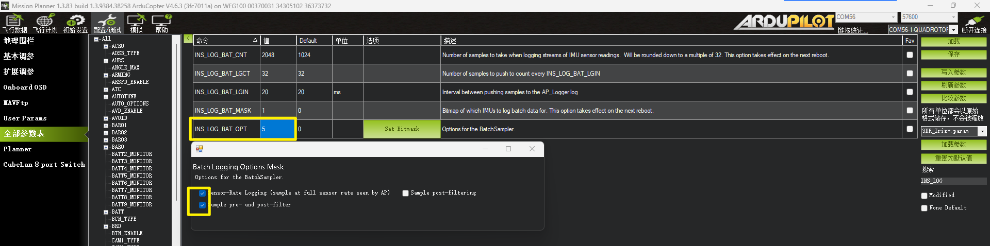Screen dimensions: 990x246
Task: Select the INS_LOG_BAT_CNT value 2048 cell
Action: pyautogui.click(x=278, y=55)
